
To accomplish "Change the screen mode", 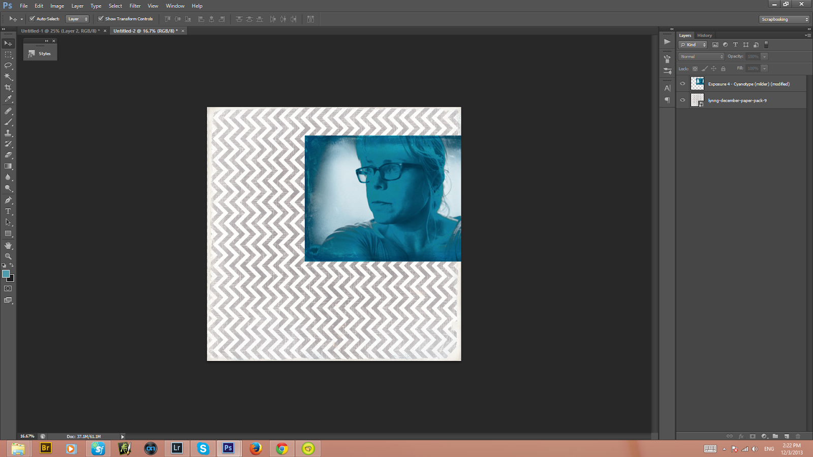I will (x=8, y=301).
